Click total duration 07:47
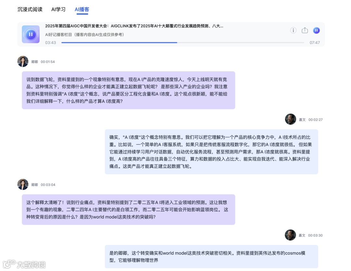Viewport: 351px width, 271px height. pyautogui.click(x=315, y=43)
